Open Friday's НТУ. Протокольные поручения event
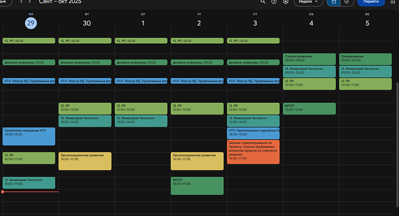Viewport: 399px width, 216px height. [253, 133]
